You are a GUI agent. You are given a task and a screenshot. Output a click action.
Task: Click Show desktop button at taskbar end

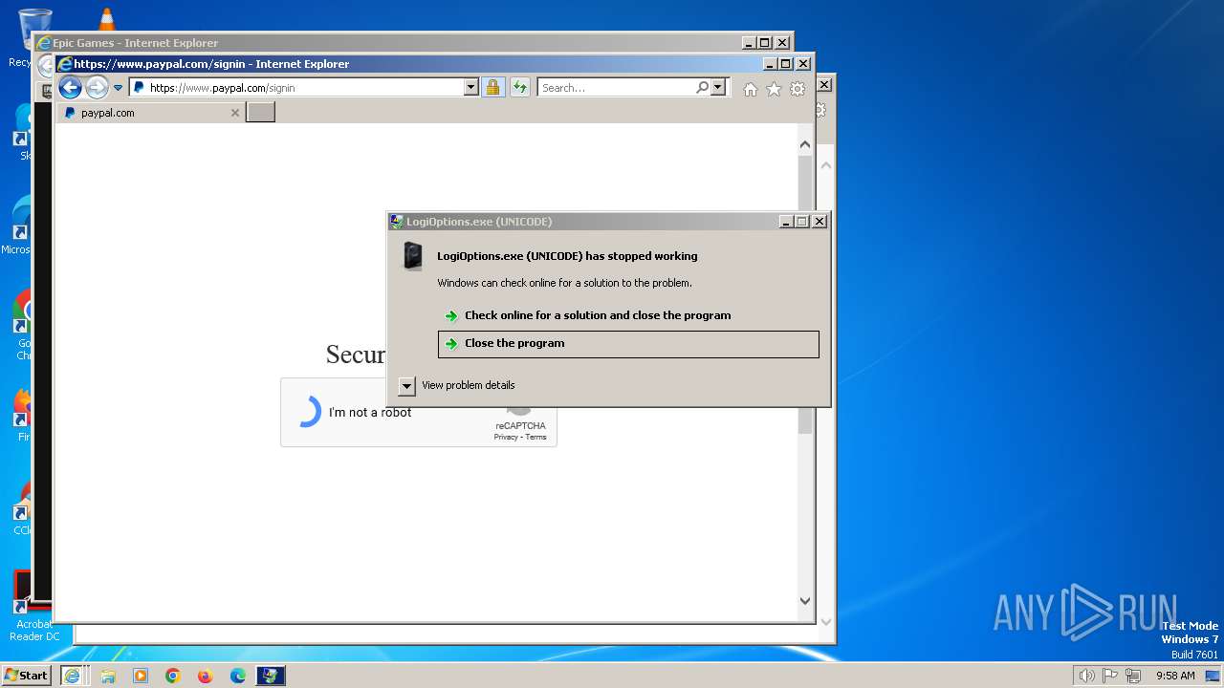pyautogui.click(x=1214, y=676)
